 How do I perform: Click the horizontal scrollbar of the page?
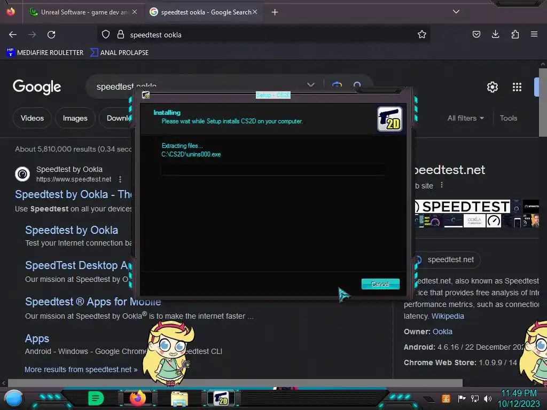[x=235, y=383]
